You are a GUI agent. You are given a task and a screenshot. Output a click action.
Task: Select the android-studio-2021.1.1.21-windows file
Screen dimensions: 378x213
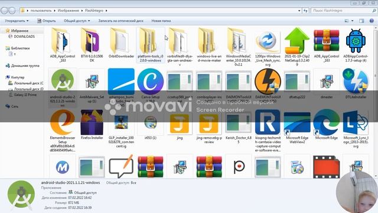[x=63, y=88]
